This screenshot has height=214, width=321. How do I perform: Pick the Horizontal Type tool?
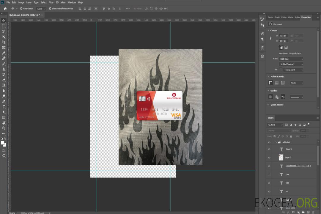tap(4, 107)
